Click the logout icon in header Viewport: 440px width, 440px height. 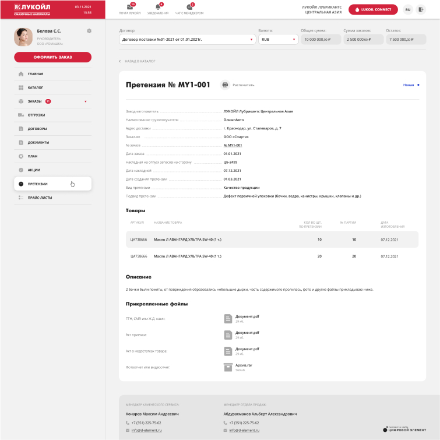(421, 9)
